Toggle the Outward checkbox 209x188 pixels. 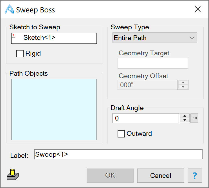(121, 134)
